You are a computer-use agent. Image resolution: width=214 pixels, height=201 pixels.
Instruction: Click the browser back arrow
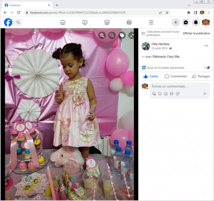(5, 12)
